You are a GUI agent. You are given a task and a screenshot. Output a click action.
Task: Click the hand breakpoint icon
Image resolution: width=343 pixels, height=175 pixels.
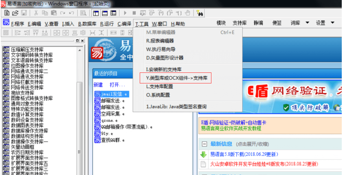coord(187,13)
